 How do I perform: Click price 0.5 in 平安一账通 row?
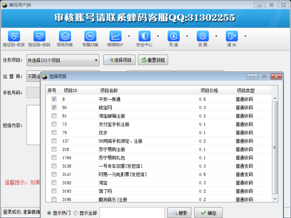pos(203,99)
